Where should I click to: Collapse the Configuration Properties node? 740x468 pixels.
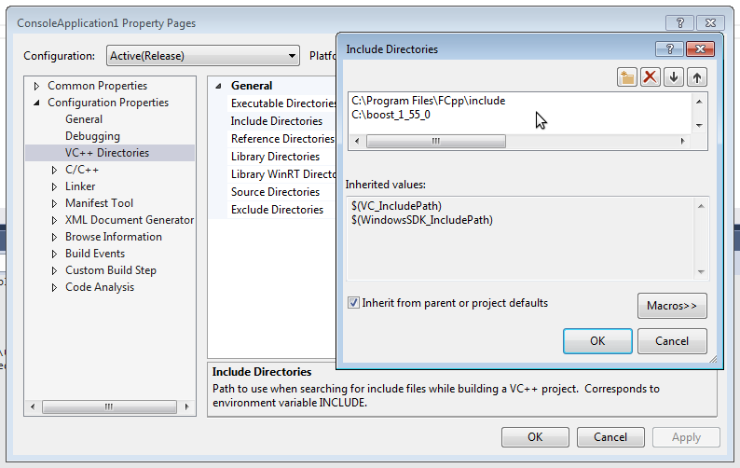(x=37, y=103)
